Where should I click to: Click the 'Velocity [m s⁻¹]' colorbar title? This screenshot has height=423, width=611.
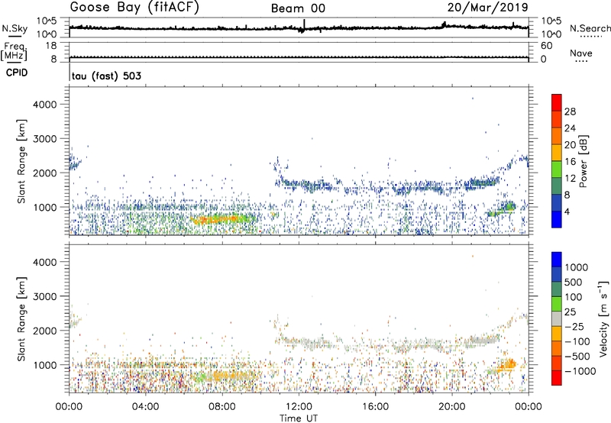603,318
